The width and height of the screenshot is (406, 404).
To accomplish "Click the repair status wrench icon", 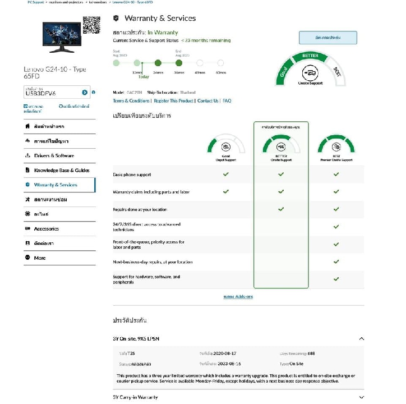I will coord(27,199).
